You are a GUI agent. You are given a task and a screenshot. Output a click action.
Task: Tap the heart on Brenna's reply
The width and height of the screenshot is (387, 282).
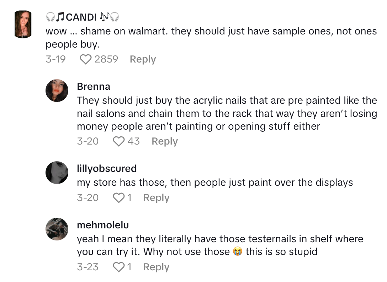[118, 141]
